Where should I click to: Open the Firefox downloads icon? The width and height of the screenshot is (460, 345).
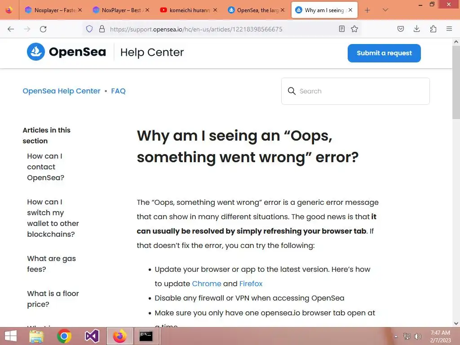[416, 29]
